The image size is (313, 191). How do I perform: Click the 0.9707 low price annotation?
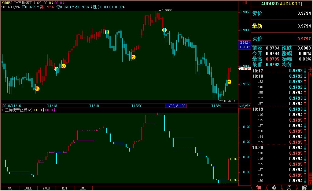[229, 101]
